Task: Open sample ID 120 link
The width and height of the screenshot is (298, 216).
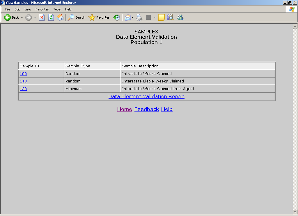Action: 23,89
